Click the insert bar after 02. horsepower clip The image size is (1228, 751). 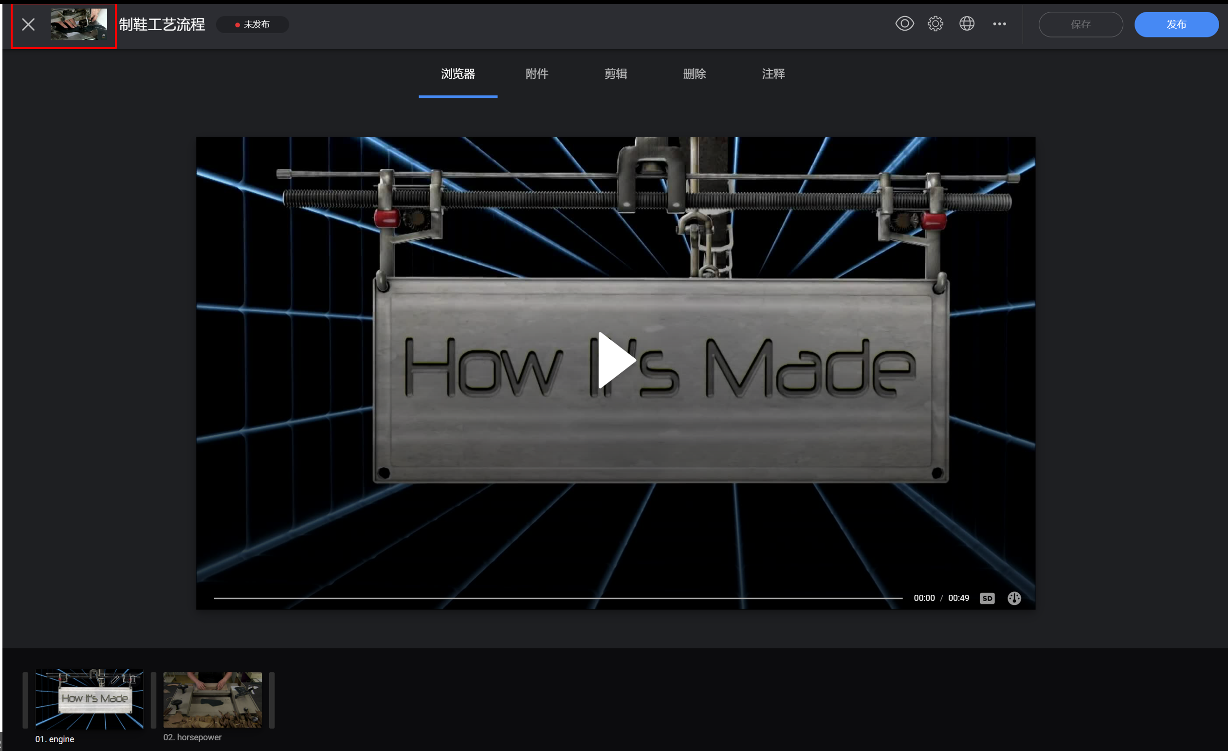click(272, 700)
